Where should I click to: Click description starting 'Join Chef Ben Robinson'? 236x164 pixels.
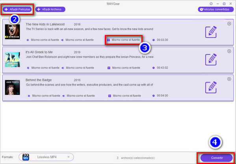coord(90,57)
